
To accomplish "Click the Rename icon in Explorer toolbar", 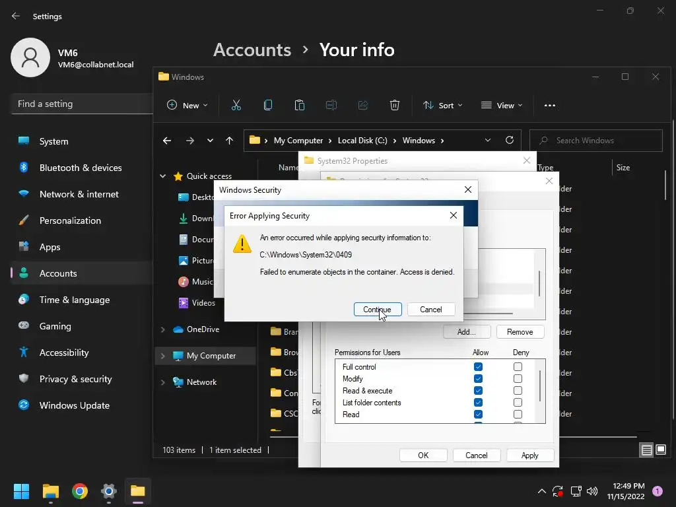I will 331,105.
